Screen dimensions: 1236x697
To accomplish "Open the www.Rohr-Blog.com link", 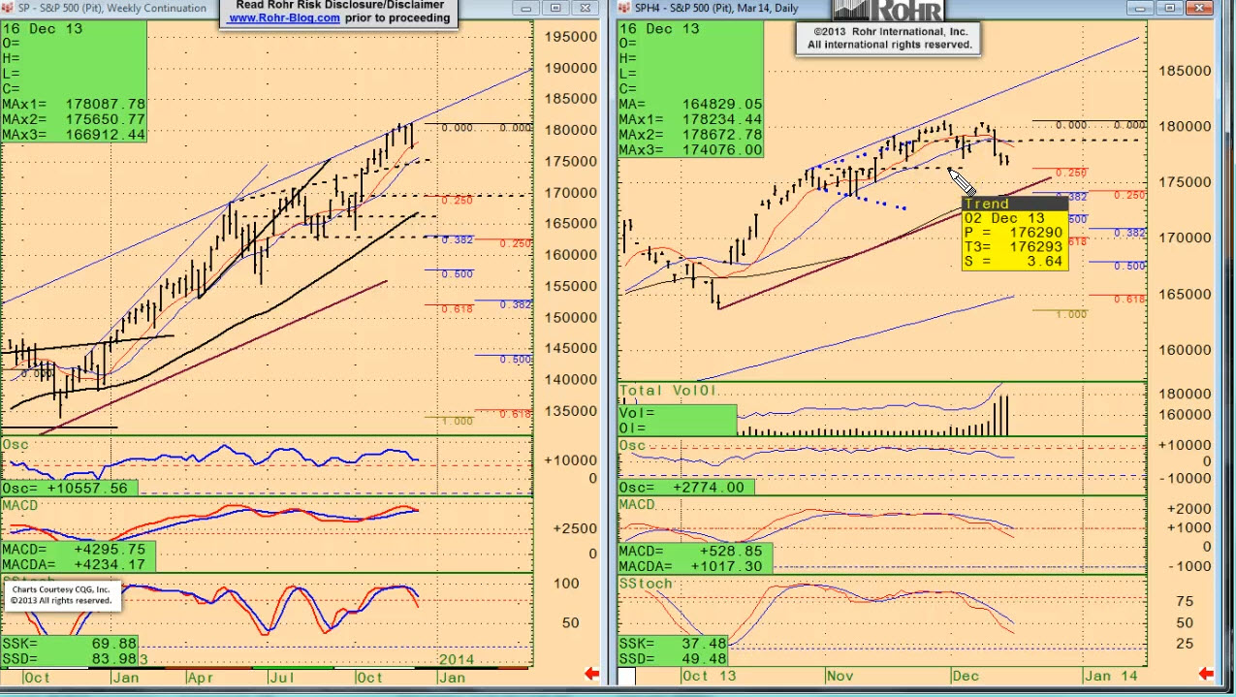I will (284, 17).
